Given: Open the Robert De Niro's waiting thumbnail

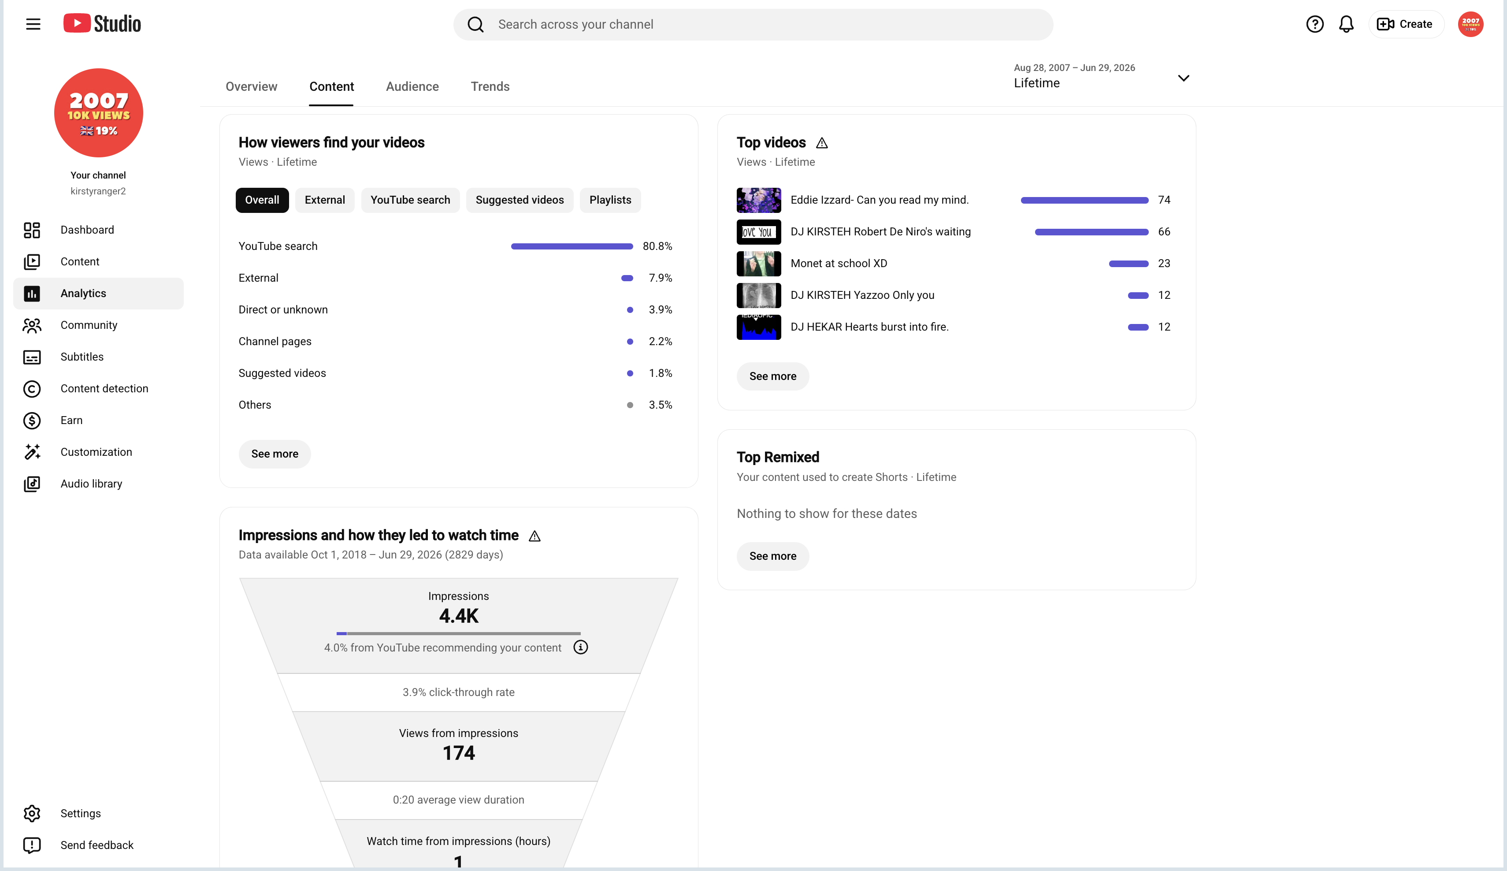Looking at the screenshot, I should 758,231.
